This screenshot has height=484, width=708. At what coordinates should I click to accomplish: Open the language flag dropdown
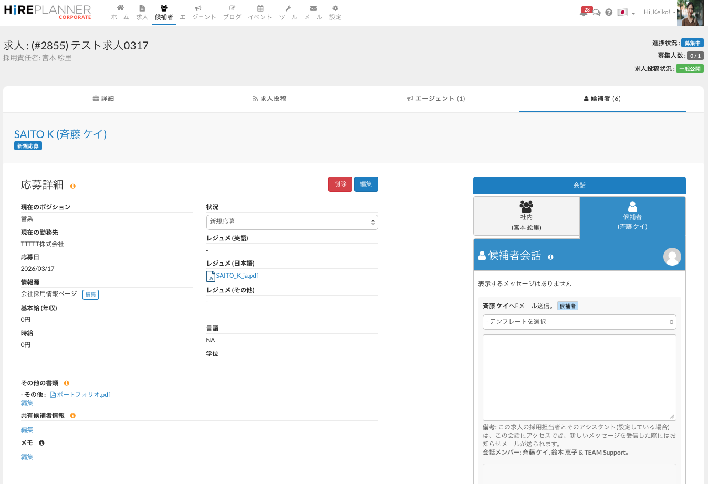626,13
